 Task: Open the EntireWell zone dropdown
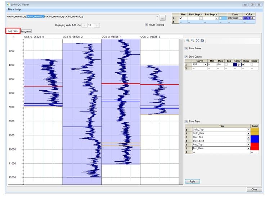tap(241, 18)
